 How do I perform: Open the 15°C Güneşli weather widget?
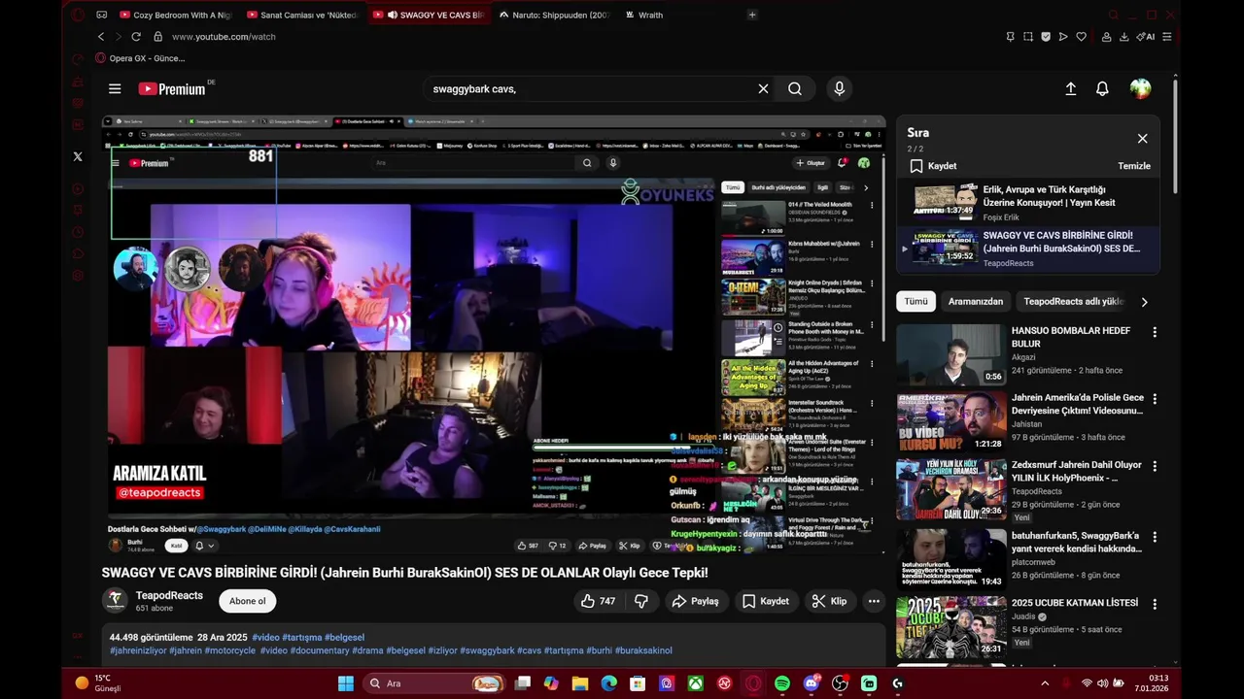(97, 683)
